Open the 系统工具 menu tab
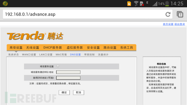This screenshot has width=187, height=105. (x=127, y=48)
